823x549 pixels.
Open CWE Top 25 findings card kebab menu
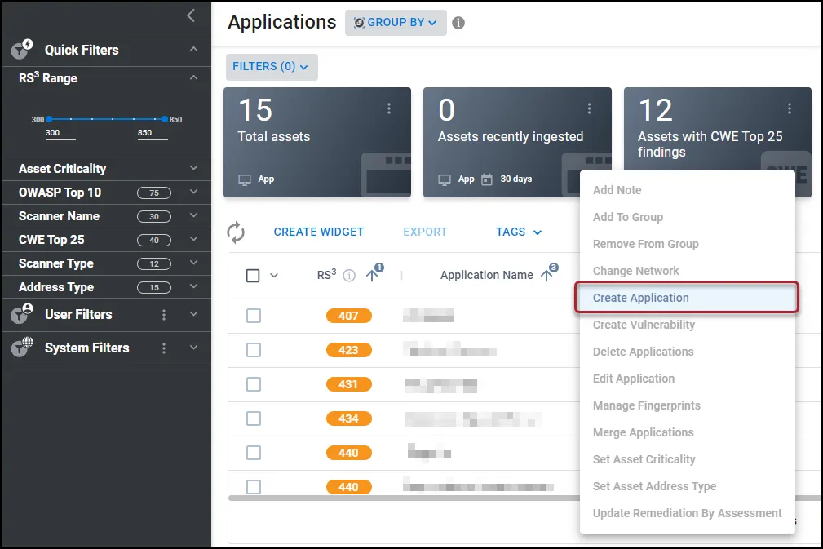[790, 108]
